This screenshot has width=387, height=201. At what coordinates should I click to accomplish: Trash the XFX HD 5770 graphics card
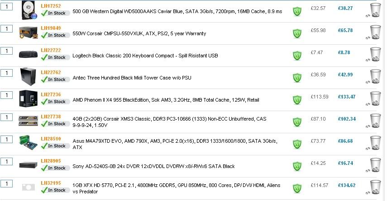(375, 188)
